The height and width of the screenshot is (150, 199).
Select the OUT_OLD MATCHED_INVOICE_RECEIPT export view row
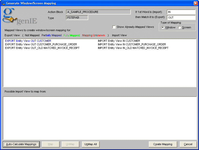point(42,48)
